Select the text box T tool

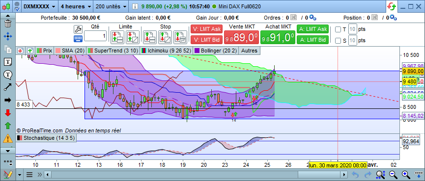point(8,62)
